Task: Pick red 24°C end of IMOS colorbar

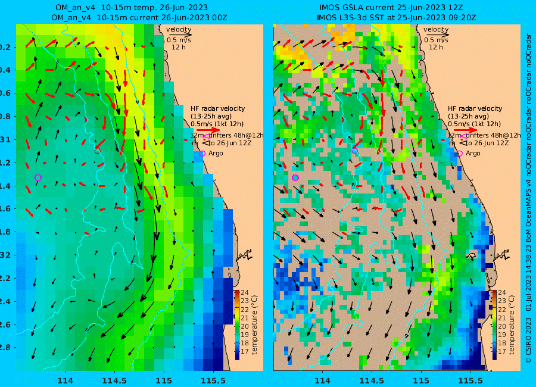Action: click(x=495, y=293)
